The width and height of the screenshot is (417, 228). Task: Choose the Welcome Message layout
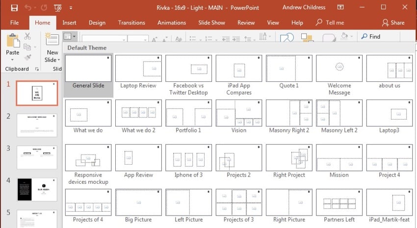tap(339, 75)
